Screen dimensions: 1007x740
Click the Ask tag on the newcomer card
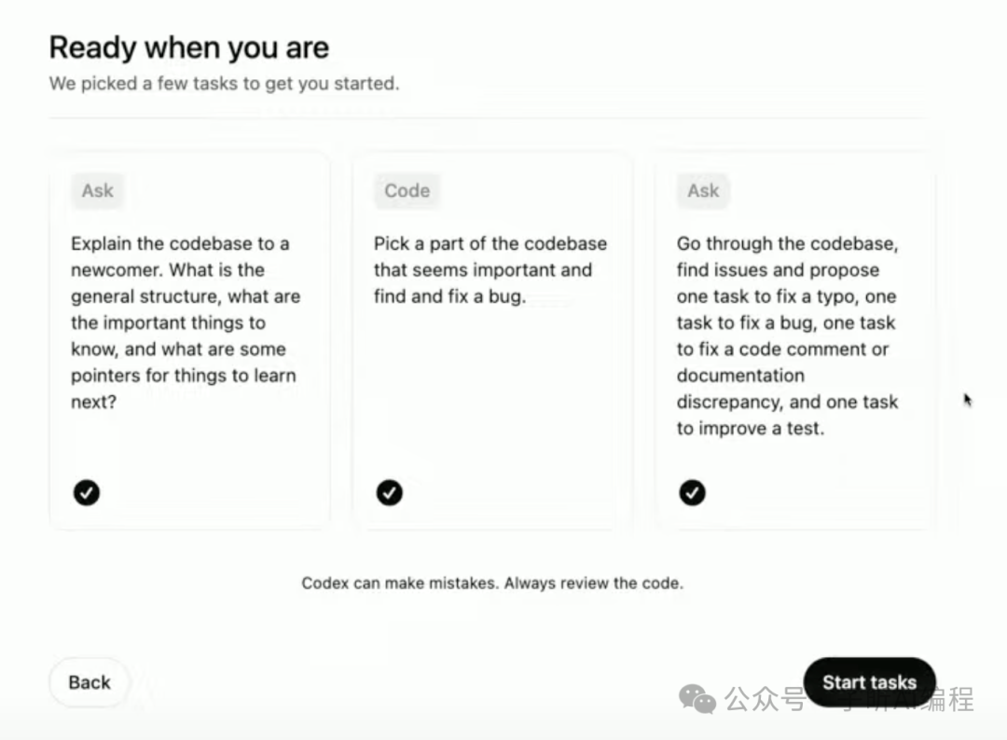click(97, 191)
